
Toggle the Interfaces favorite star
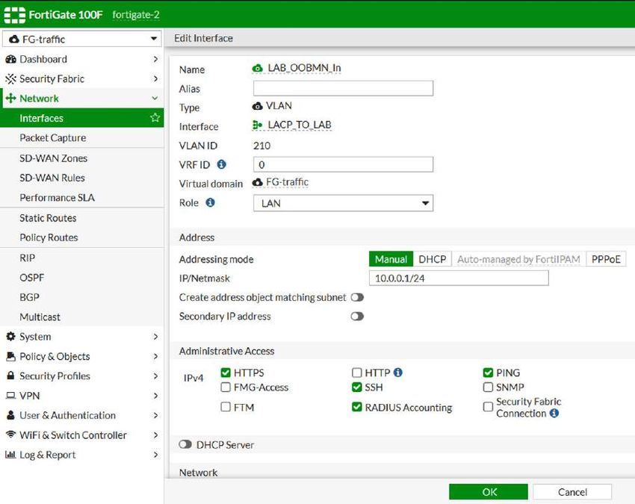tap(155, 118)
